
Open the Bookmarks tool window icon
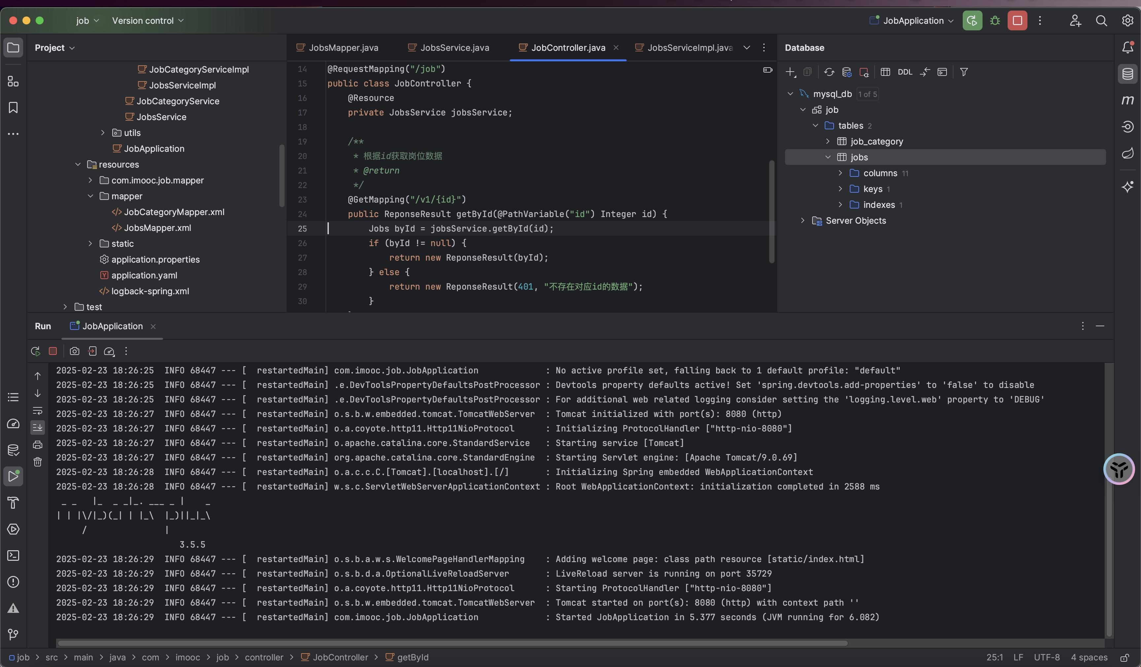(x=13, y=108)
